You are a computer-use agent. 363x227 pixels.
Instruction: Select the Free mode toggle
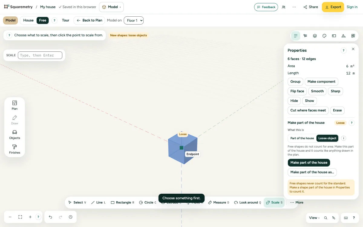coord(43,20)
